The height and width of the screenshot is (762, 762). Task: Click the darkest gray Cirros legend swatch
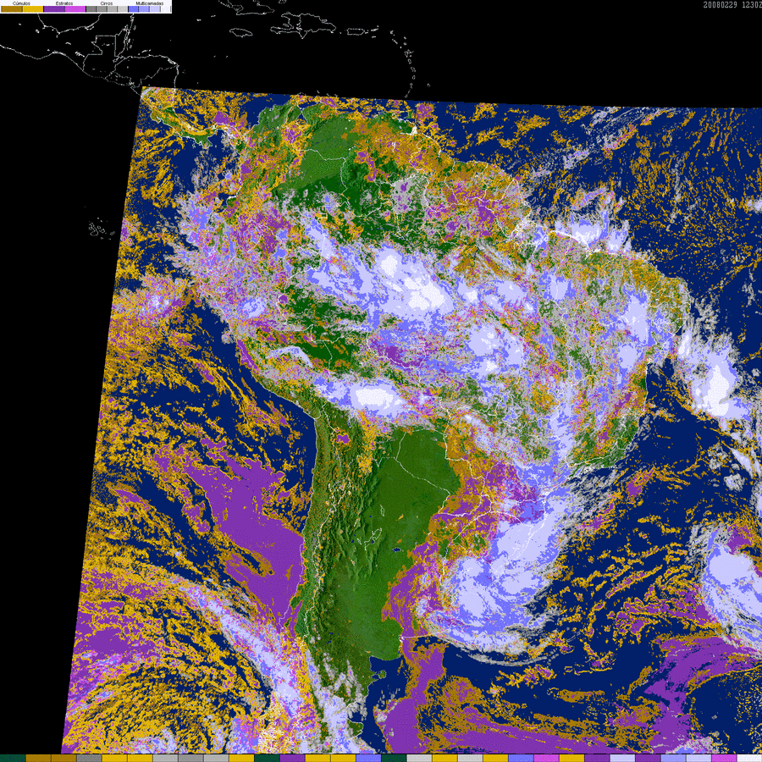(91, 8)
